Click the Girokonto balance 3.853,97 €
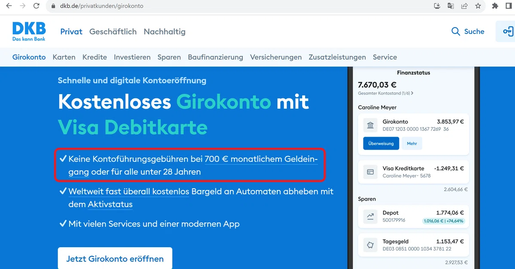Image resolution: width=515 pixels, height=269 pixels. (x=450, y=122)
